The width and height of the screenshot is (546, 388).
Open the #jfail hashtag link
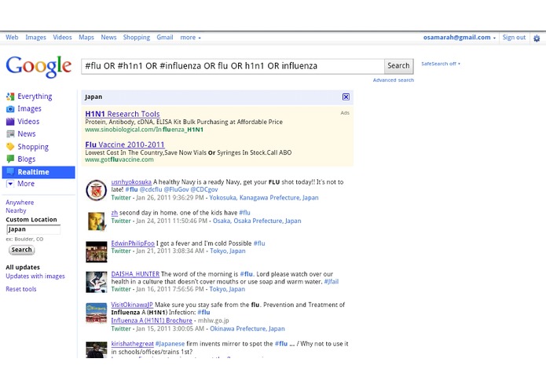[332, 281]
